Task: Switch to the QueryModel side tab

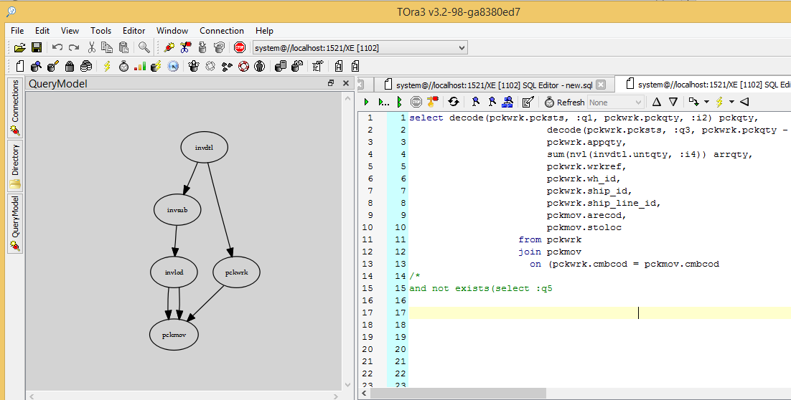Action: point(15,223)
